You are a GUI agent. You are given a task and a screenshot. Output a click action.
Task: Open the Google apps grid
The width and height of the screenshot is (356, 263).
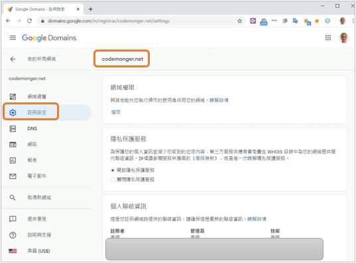tap(328, 38)
